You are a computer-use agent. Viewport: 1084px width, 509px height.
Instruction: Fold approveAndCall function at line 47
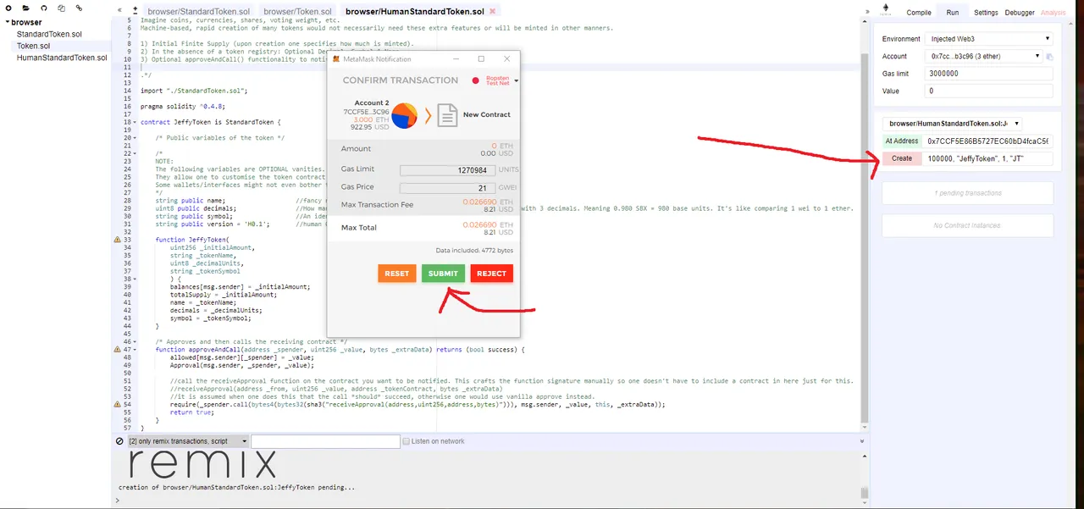pos(136,349)
